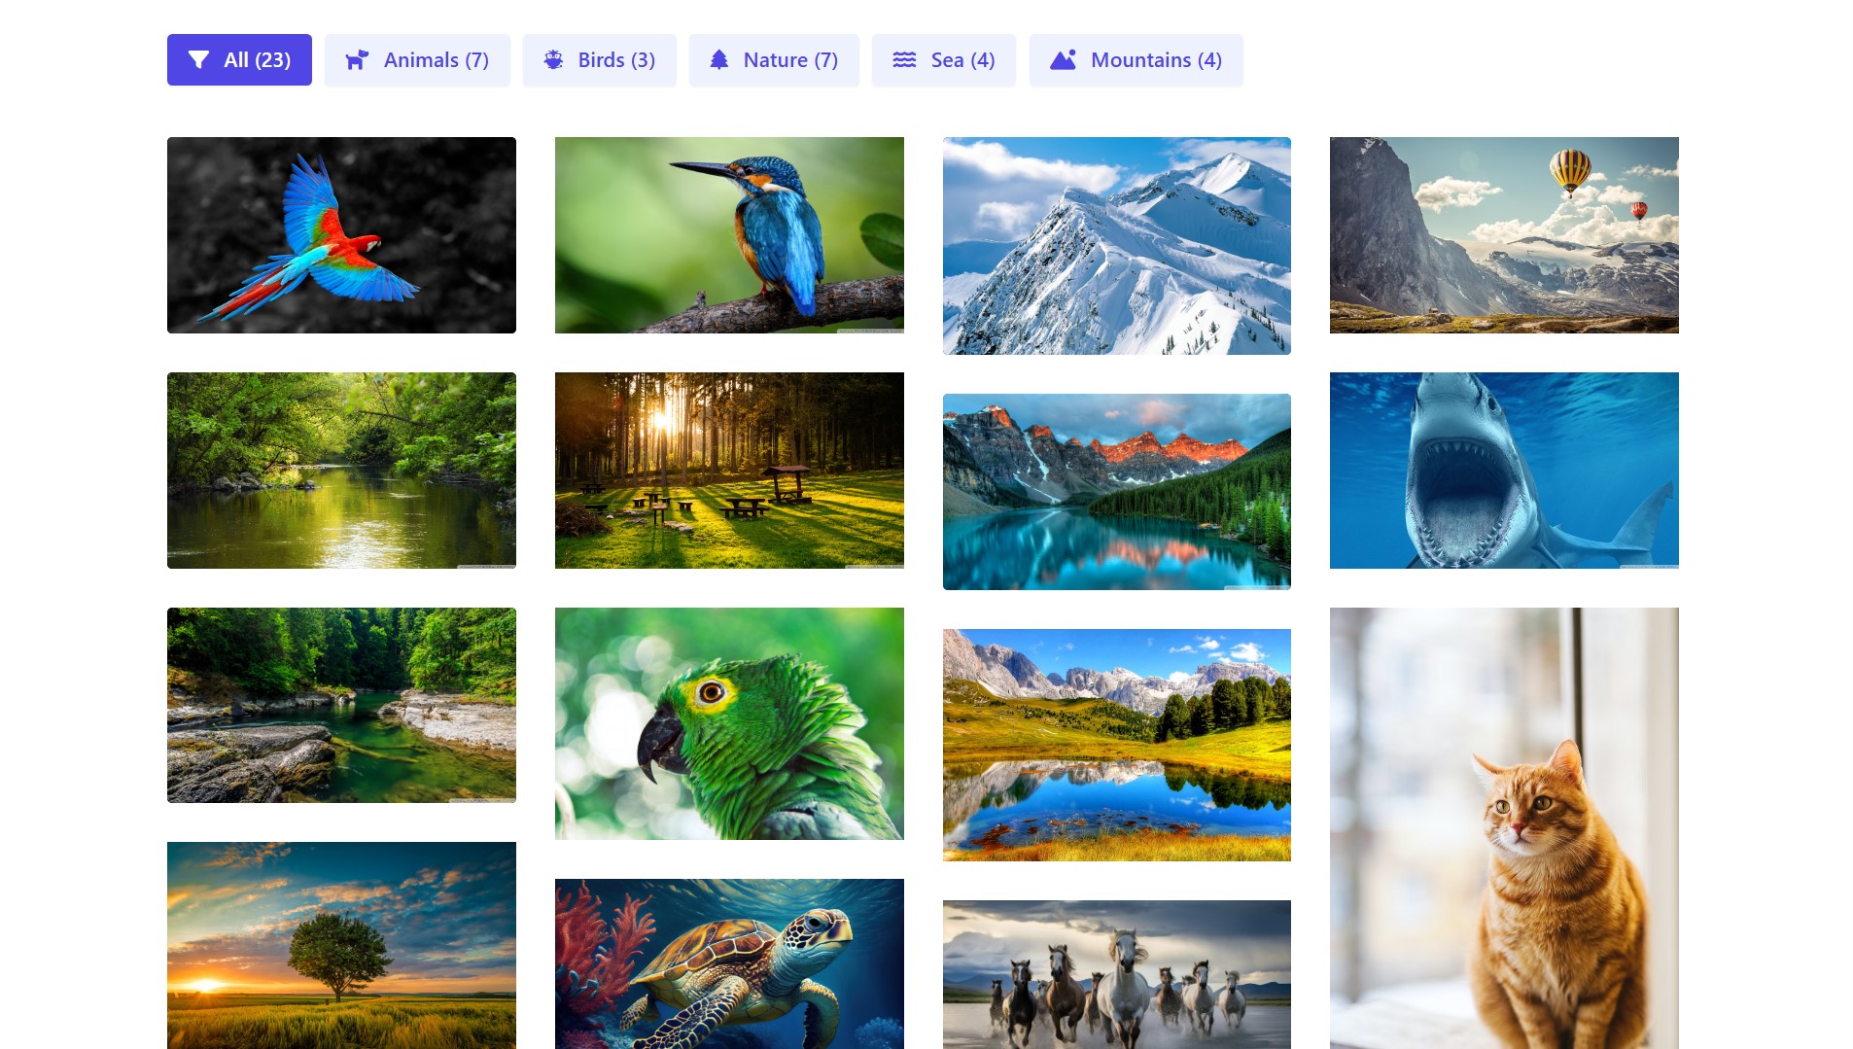Select the All (23) filter tab

pyautogui.click(x=239, y=60)
